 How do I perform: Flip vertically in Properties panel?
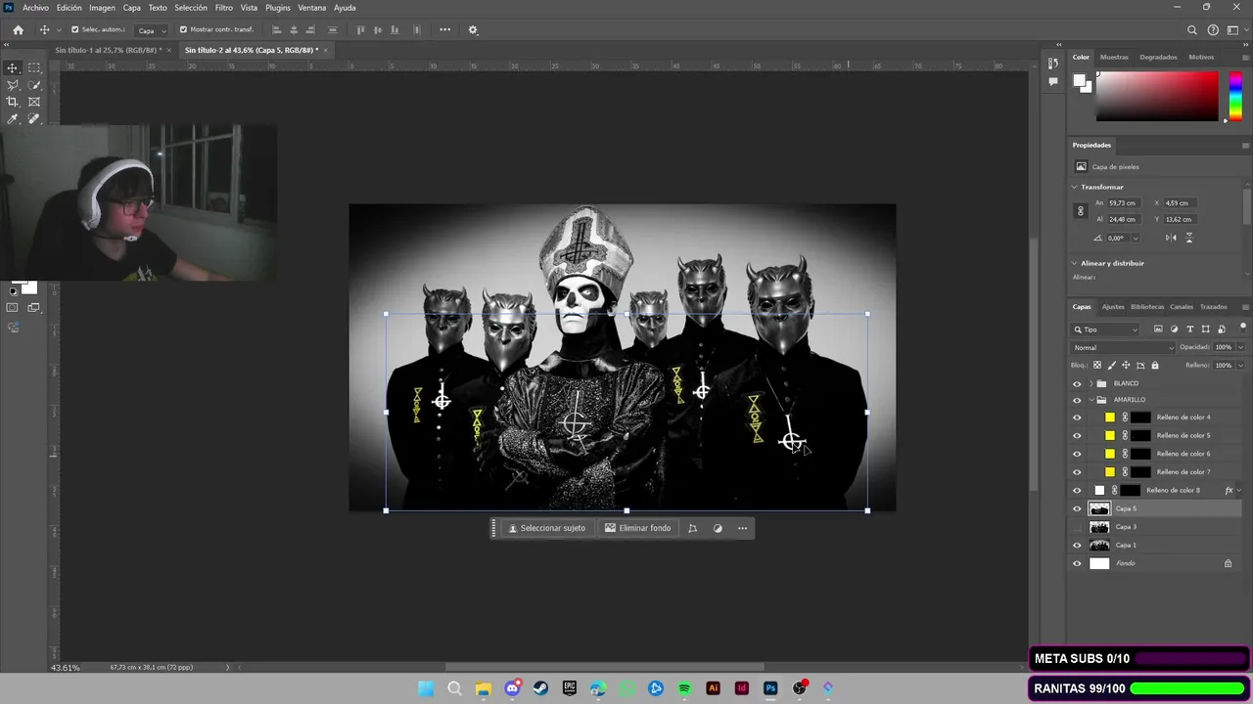pos(1189,238)
